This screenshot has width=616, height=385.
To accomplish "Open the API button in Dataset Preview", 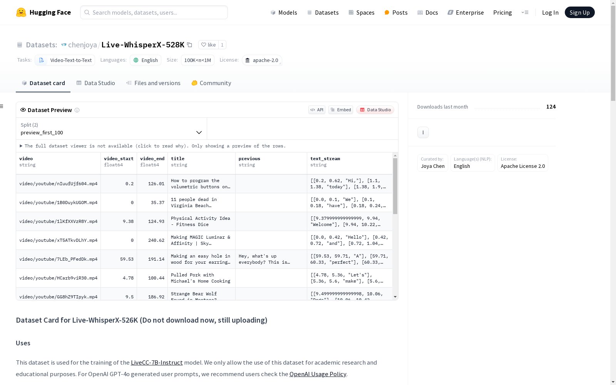I will point(317,110).
